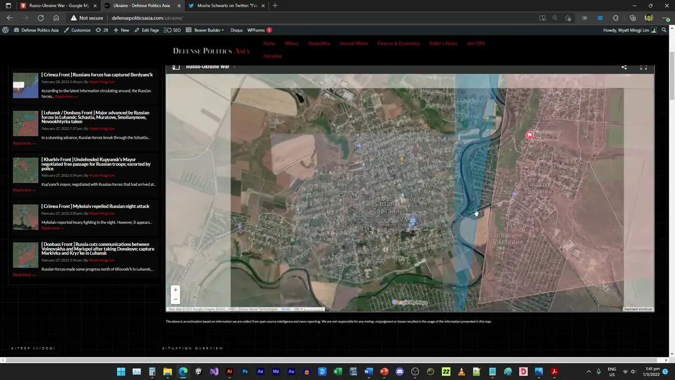Open Adobe Photoshop from the taskbar
675x380 pixels.
click(x=245, y=372)
